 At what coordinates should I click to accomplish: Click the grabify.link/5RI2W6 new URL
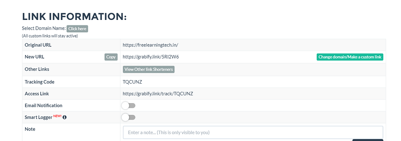click(151, 57)
